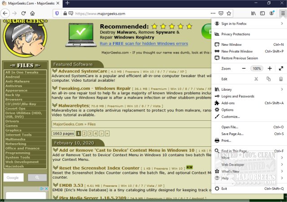
Task: Open the Run a FREE scan link
Action: tap(144, 44)
